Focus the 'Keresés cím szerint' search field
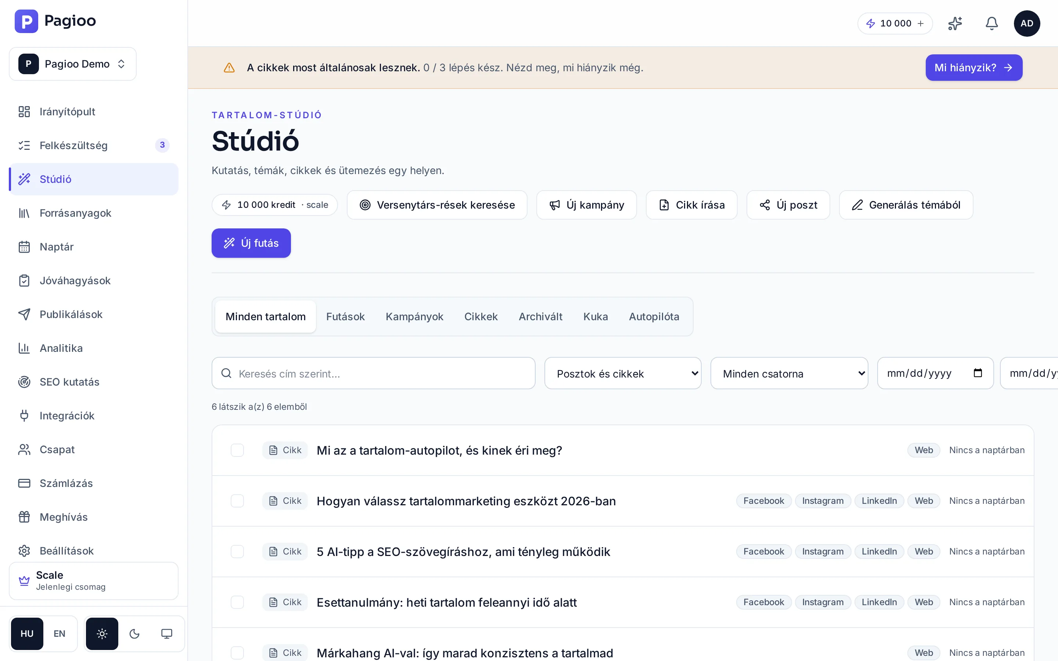The image size is (1058, 661). pyautogui.click(x=373, y=373)
